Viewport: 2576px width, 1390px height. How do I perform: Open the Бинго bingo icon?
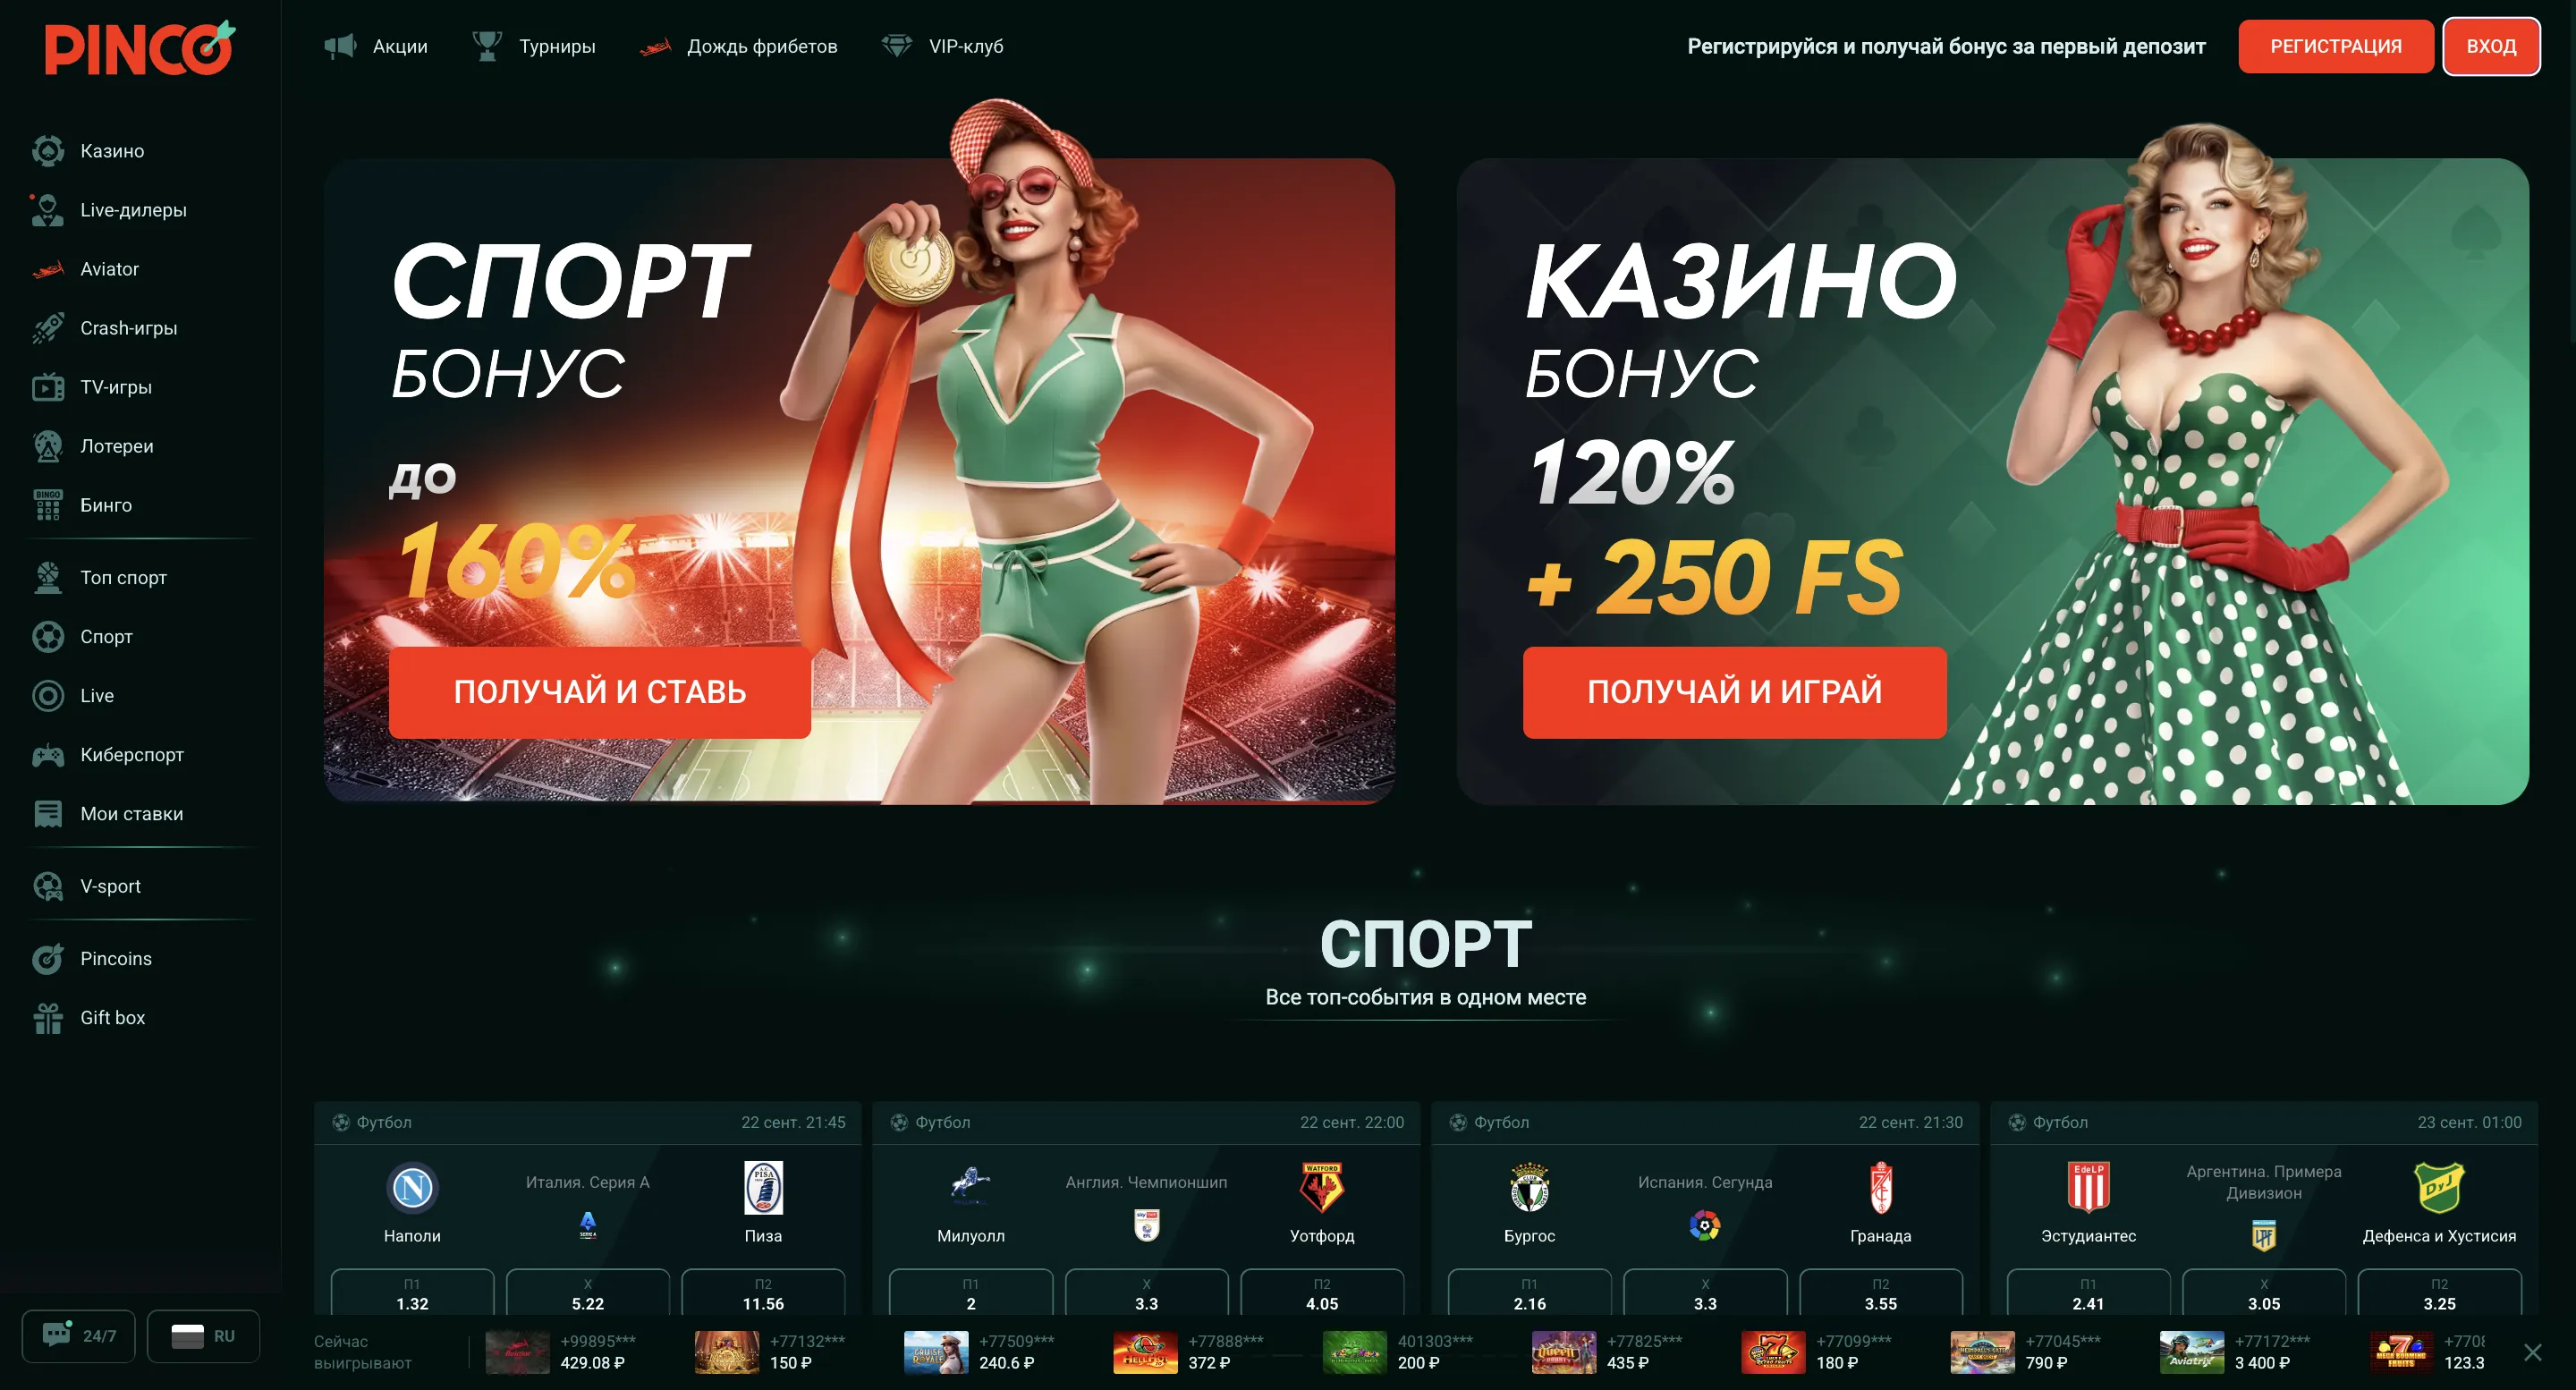coord(48,505)
